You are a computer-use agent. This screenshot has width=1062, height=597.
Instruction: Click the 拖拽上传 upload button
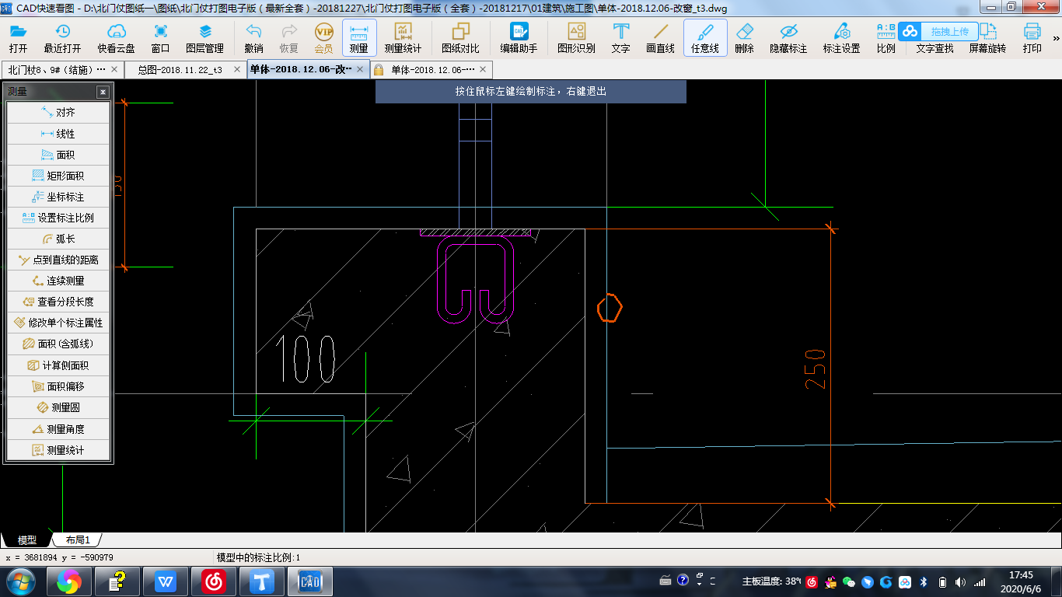tap(938, 32)
